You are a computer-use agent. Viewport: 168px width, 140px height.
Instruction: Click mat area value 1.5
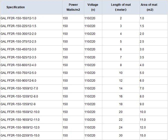point(142,26)
